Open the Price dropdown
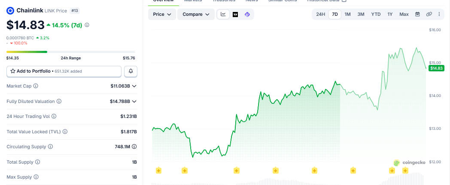450x185 pixels. click(162, 14)
